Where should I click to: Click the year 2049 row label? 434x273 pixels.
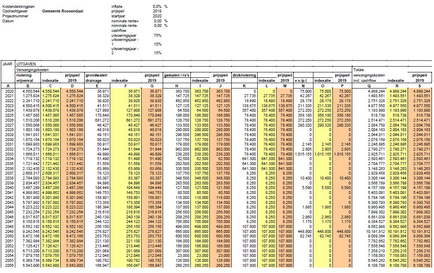click(8, 232)
